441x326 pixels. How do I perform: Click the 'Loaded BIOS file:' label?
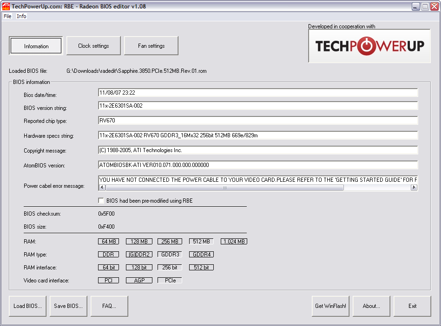tap(28, 71)
